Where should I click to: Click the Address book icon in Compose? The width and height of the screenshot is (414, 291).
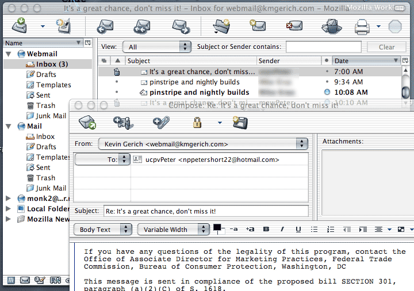click(x=123, y=123)
